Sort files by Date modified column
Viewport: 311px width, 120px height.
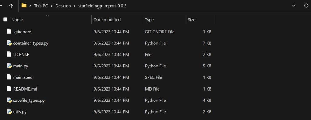pos(107,20)
